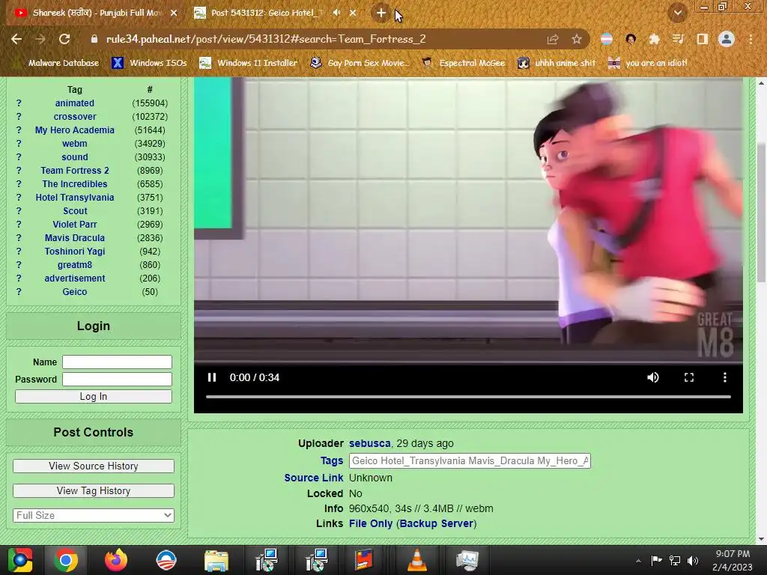Click the Source Link label
This screenshot has height=575, width=767.
tap(314, 478)
